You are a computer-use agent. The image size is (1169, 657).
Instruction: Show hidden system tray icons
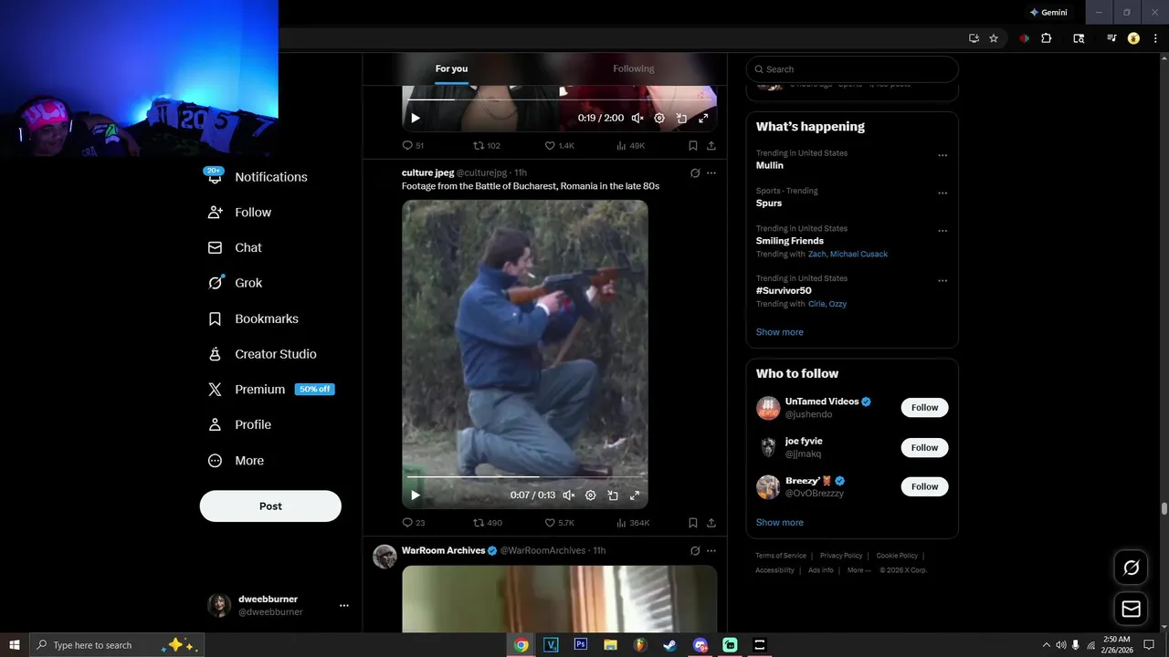(x=1046, y=645)
